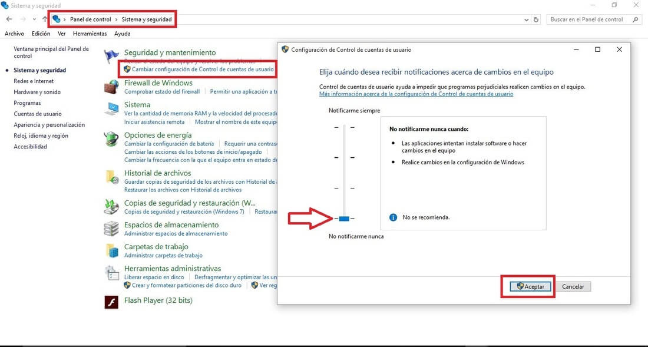Click the blue UAC slider thumb
This screenshot has height=347, width=648.
click(344, 219)
